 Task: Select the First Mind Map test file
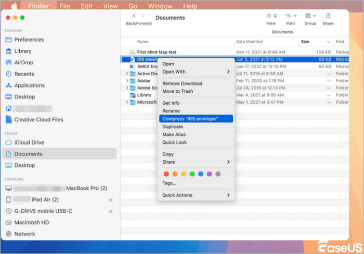click(157, 52)
